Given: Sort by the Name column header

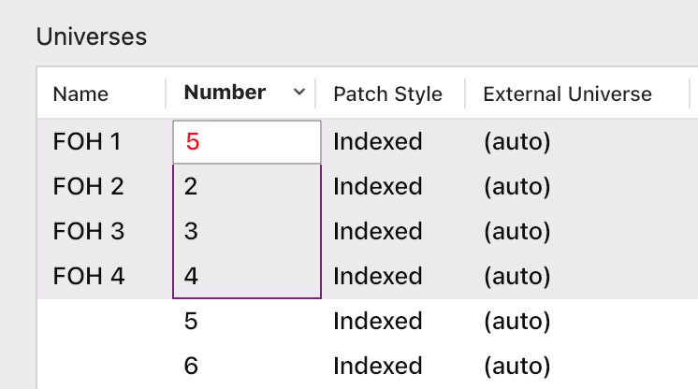Looking at the screenshot, I should (80, 94).
